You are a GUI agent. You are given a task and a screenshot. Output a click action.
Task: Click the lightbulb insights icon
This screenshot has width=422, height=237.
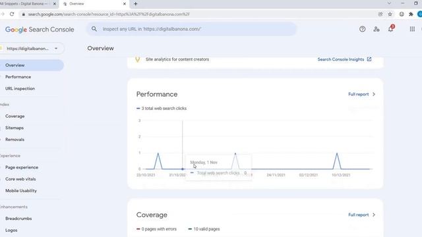[138, 59]
